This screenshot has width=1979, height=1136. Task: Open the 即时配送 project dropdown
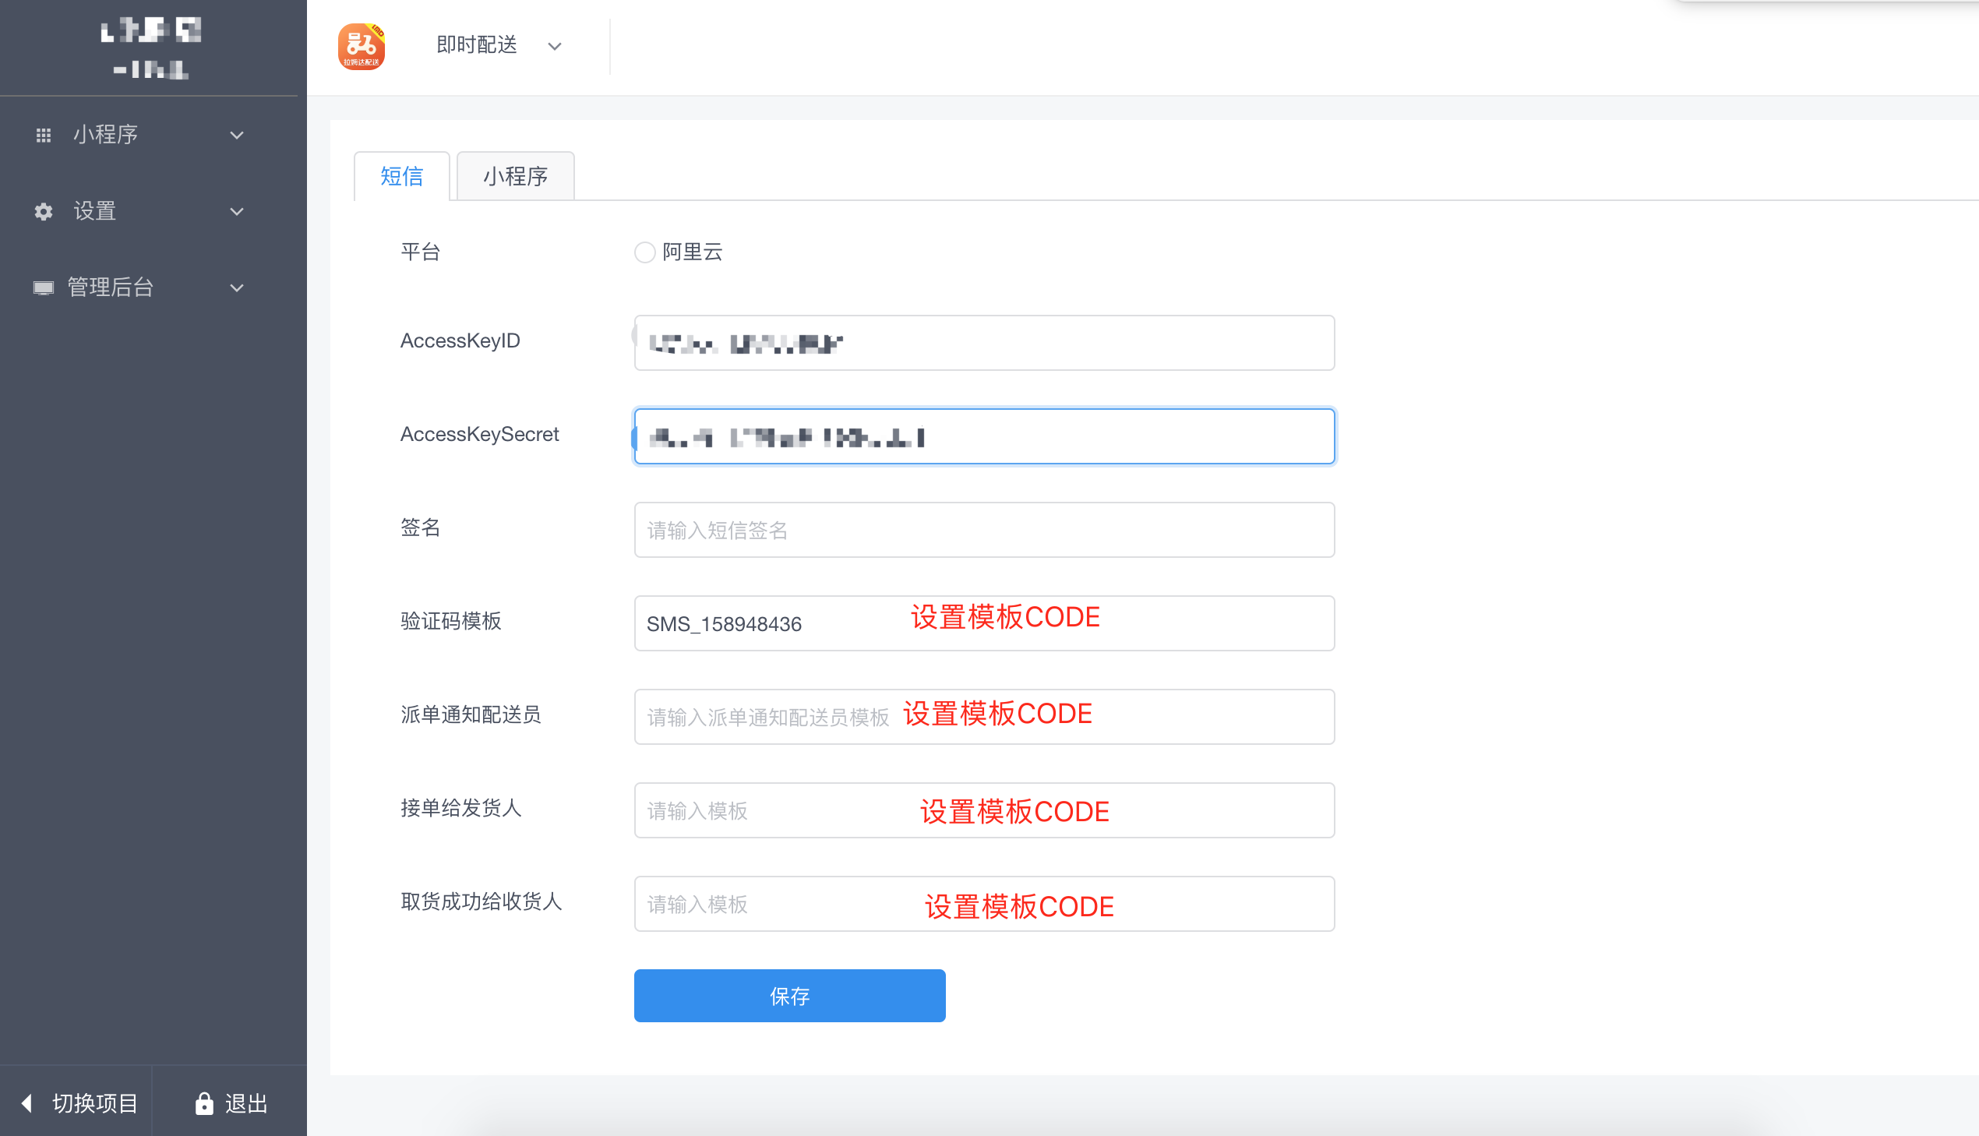[499, 45]
